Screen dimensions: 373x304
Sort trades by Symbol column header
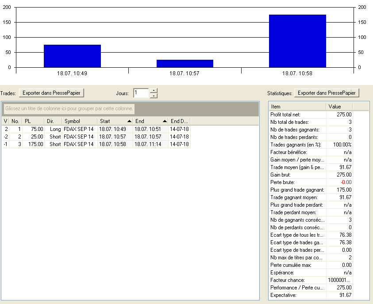79,121
